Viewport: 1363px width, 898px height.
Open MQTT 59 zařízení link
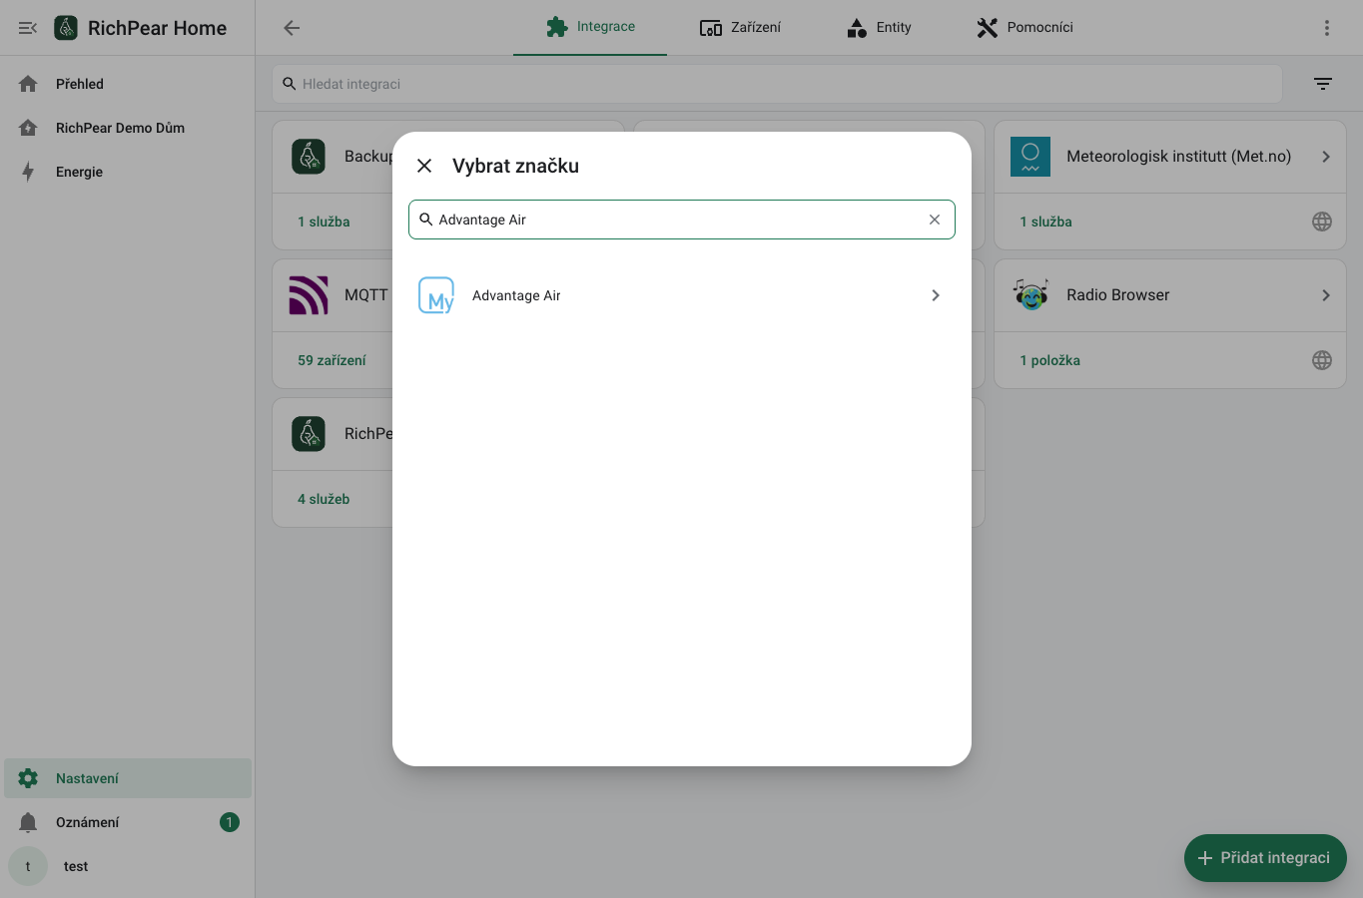[332, 360]
